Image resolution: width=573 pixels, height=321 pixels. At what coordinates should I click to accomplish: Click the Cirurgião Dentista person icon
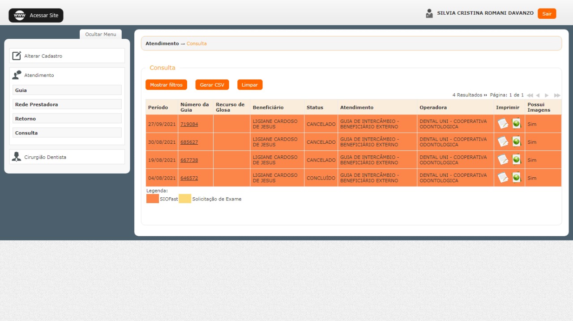[x=17, y=157]
